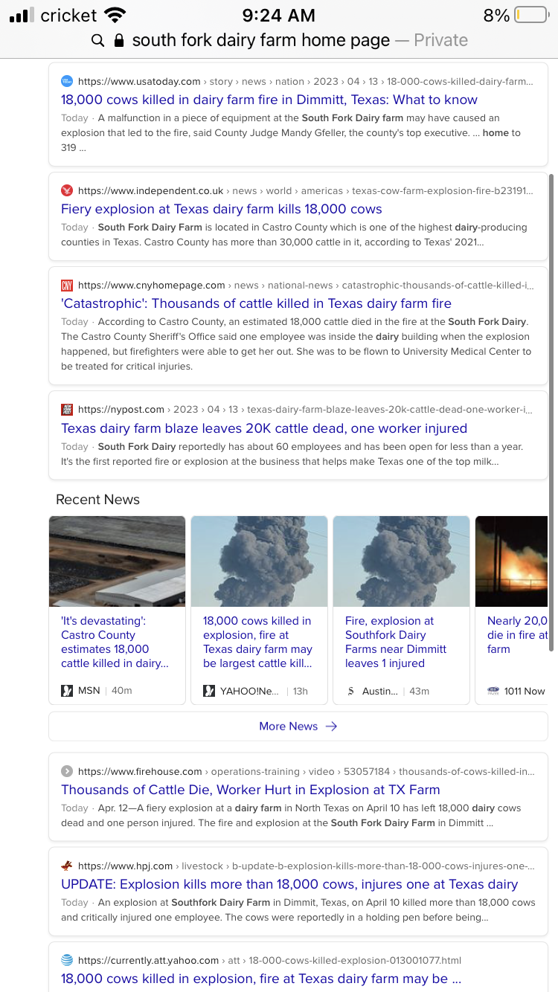The height and width of the screenshot is (992, 558).
Task: Tap More News button
Action: [x=298, y=726]
